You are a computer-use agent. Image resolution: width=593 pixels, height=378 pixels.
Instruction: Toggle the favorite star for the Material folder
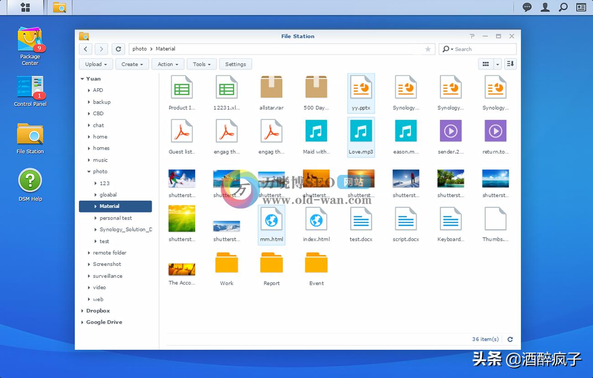point(427,49)
